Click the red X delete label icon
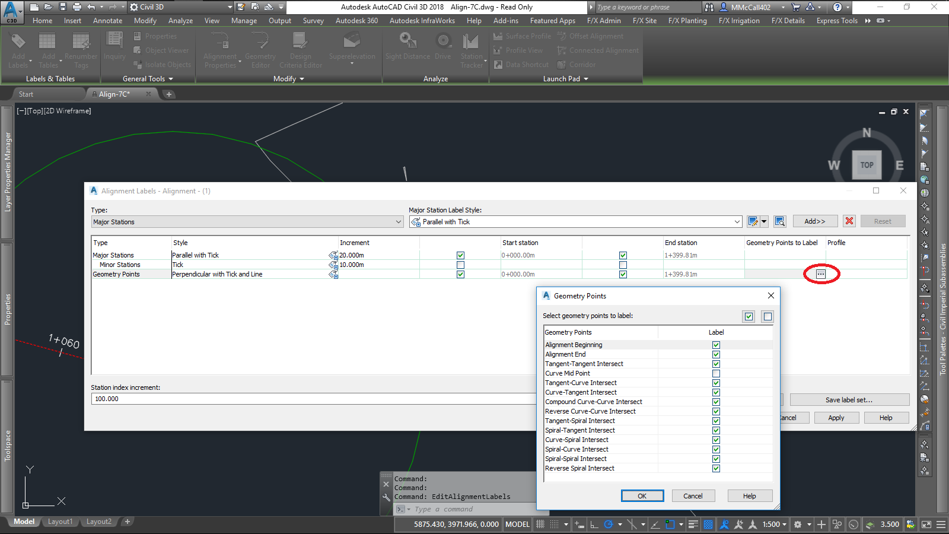The height and width of the screenshot is (534, 949). (849, 221)
